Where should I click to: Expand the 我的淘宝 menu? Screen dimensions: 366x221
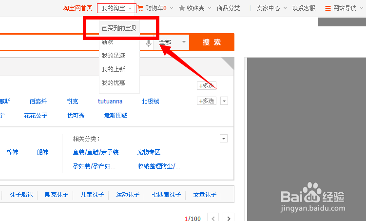(116, 8)
